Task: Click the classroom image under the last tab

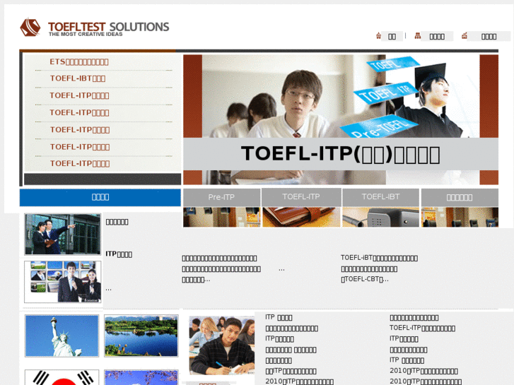Action: (460, 217)
